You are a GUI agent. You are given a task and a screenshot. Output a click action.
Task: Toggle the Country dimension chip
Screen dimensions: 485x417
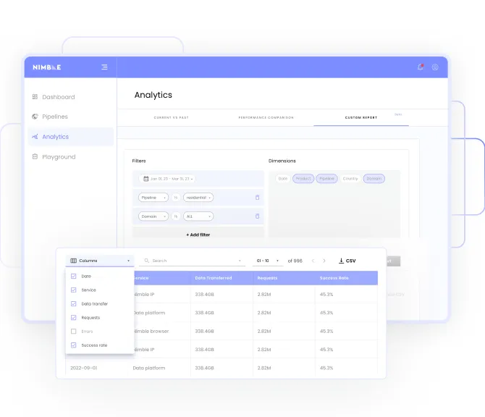click(x=350, y=179)
